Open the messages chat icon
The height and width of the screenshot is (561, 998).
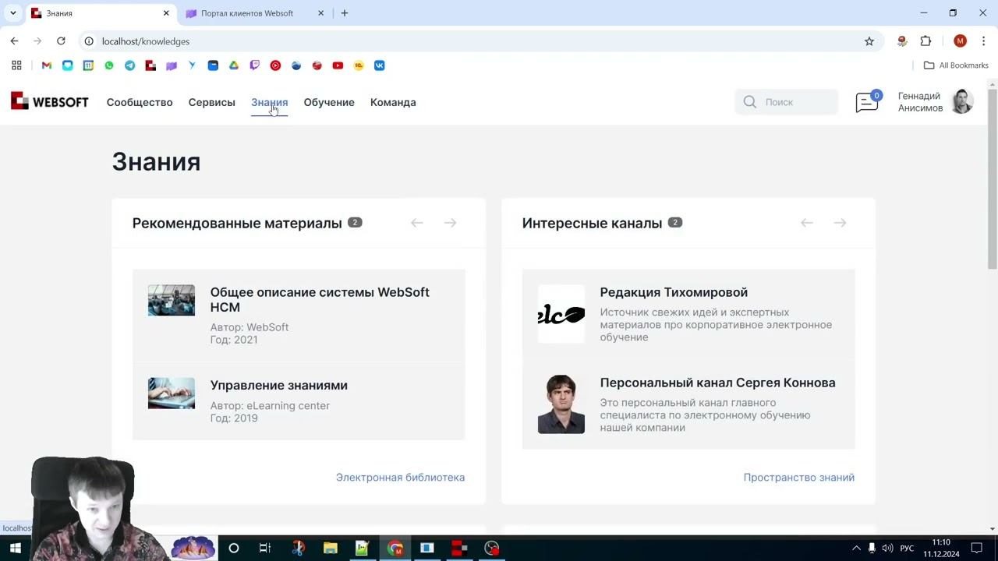[867, 102]
